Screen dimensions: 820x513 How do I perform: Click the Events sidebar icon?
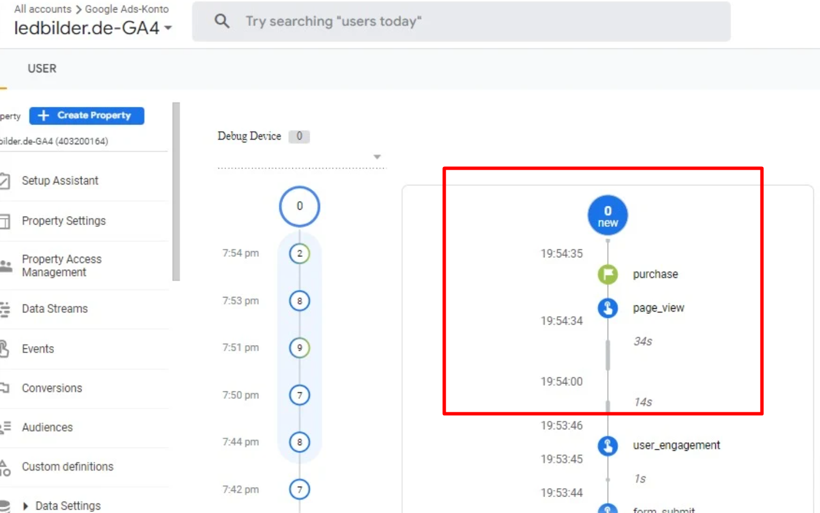[x=5, y=349]
